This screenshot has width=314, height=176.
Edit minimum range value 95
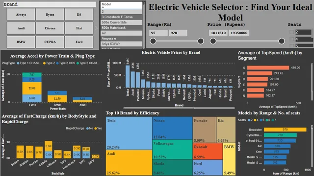tap(158, 33)
